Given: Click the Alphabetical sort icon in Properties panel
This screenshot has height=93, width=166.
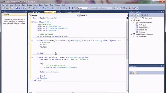Looking at the screenshot, I should coord(134,73).
